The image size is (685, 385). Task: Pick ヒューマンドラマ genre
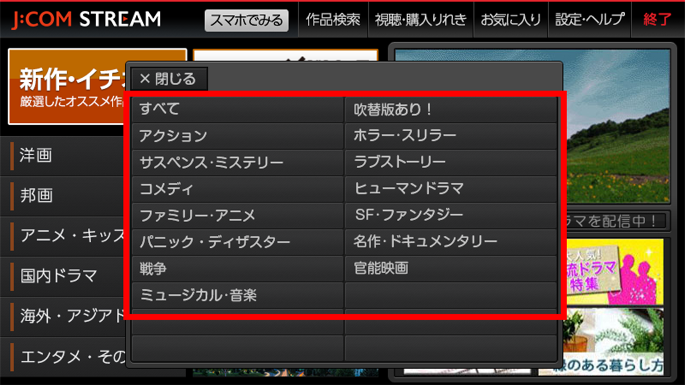[x=451, y=189]
